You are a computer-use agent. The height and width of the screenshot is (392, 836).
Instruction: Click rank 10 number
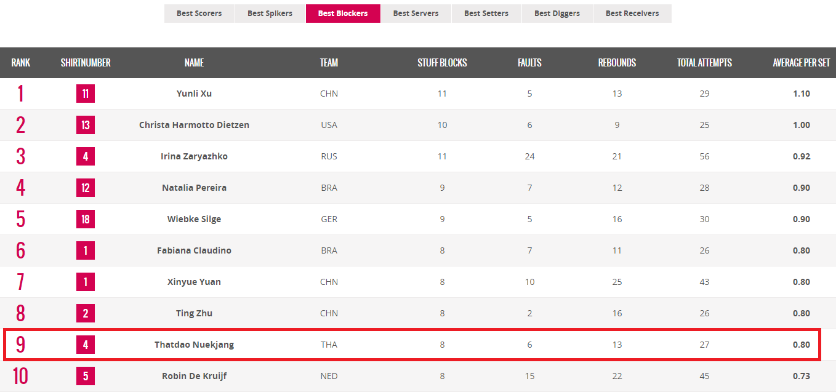(21, 376)
